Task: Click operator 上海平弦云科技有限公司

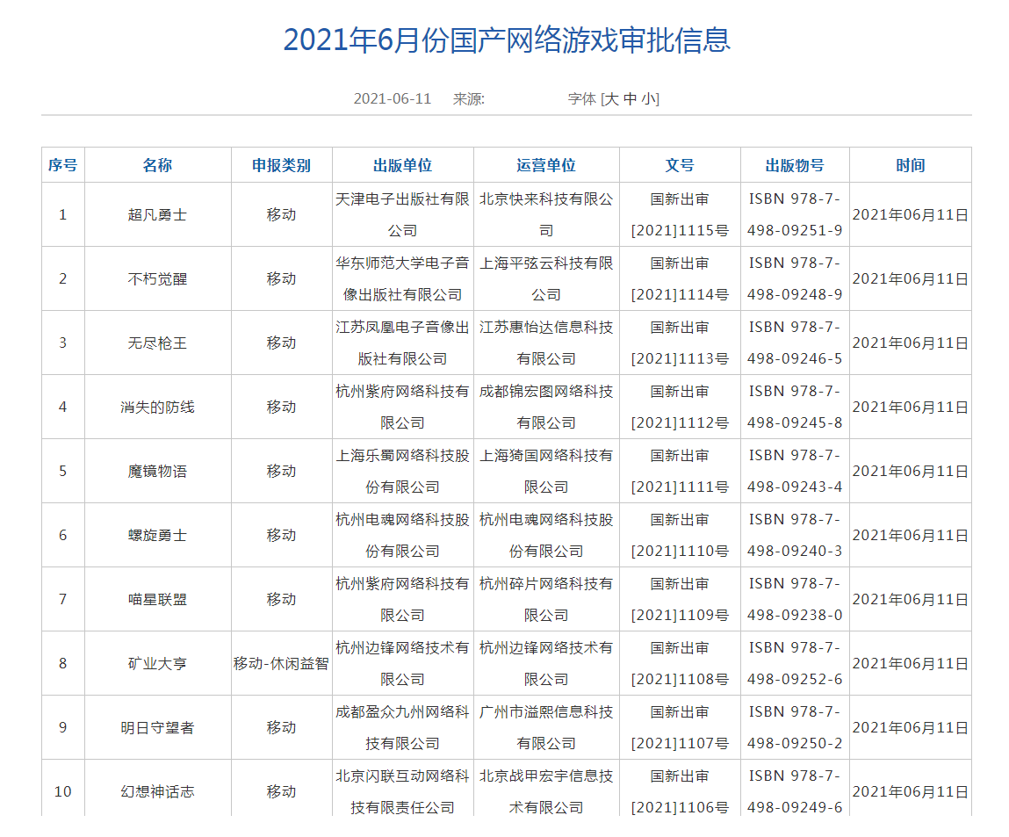Action: click(x=546, y=279)
